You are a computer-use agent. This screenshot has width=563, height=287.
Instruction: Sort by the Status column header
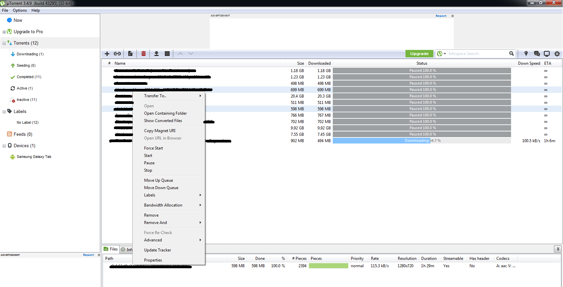pos(422,63)
